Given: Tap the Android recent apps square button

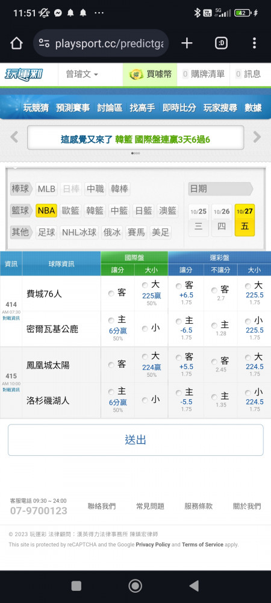Looking at the screenshot, I should point(76,586).
